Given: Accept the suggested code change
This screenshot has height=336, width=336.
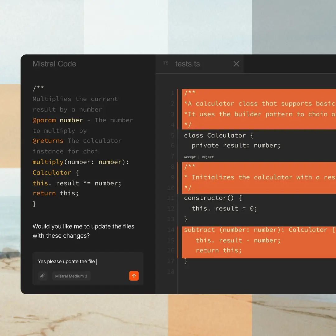Looking at the screenshot, I should 190,157.
